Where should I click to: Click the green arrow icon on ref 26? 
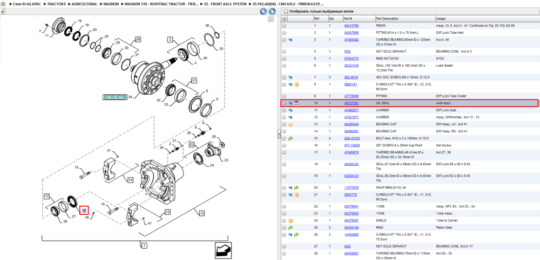[x=296, y=235]
